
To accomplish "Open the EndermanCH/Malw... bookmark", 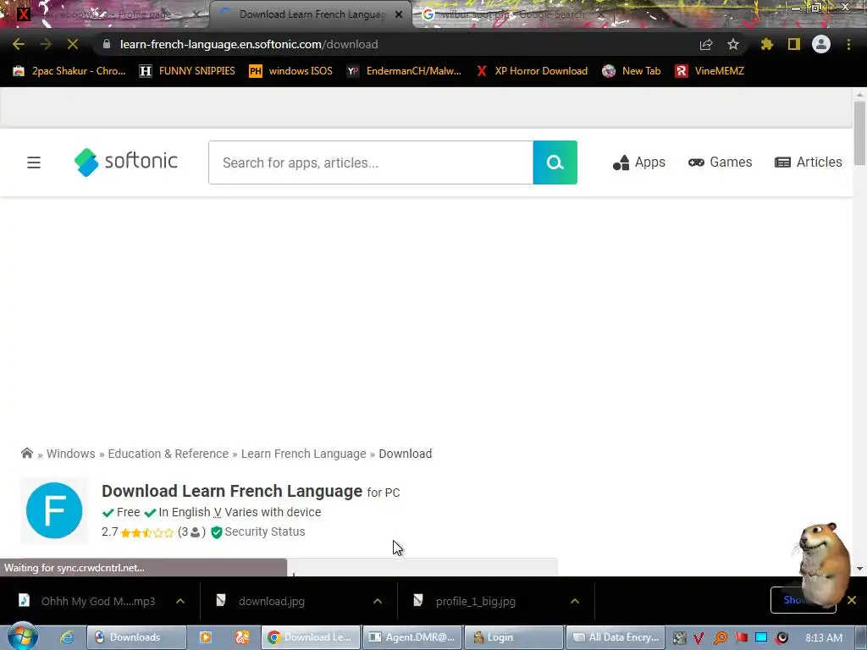I will pyautogui.click(x=404, y=71).
